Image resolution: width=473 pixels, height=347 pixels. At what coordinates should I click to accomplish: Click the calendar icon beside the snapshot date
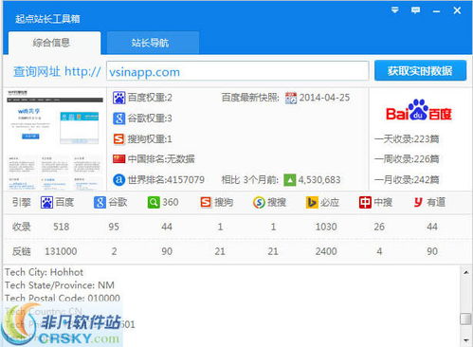coord(291,98)
